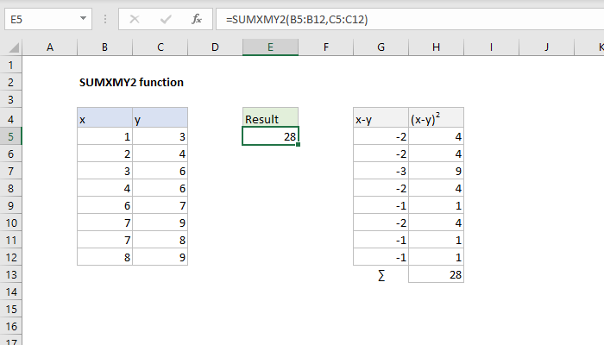This screenshot has height=345, width=604.
Task: Select column F header
Action: [x=326, y=47]
